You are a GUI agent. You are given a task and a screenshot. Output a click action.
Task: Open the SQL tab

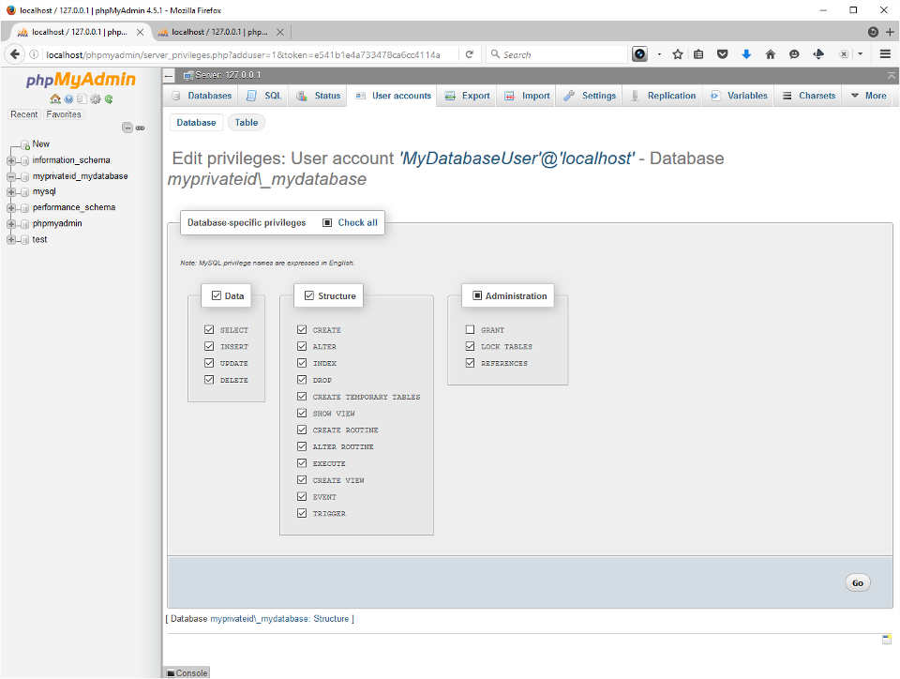pyautogui.click(x=263, y=96)
